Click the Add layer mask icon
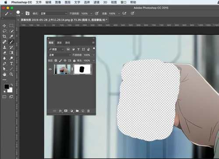 66,111
